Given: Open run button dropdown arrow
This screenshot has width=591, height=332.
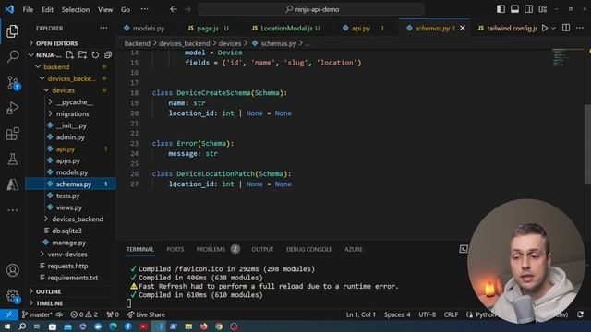Looking at the screenshot, I should pyautogui.click(x=553, y=28).
